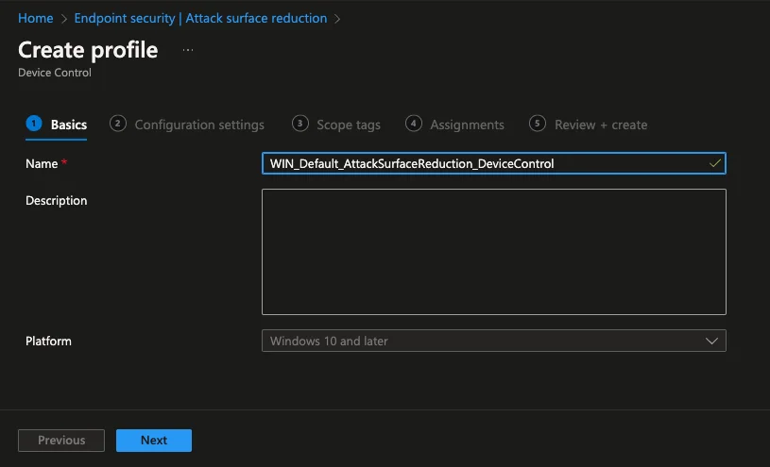Open the Scope tags step
Image resolution: width=770 pixels, height=467 pixels.
tap(336, 125)
